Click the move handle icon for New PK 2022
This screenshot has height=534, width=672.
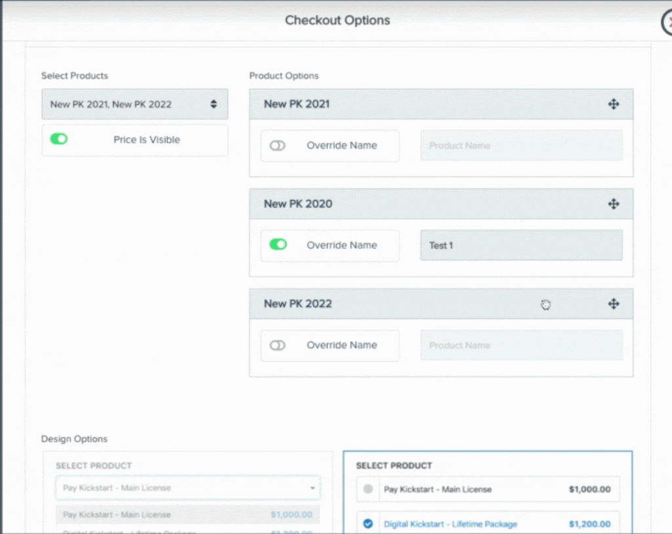point(614,304)
